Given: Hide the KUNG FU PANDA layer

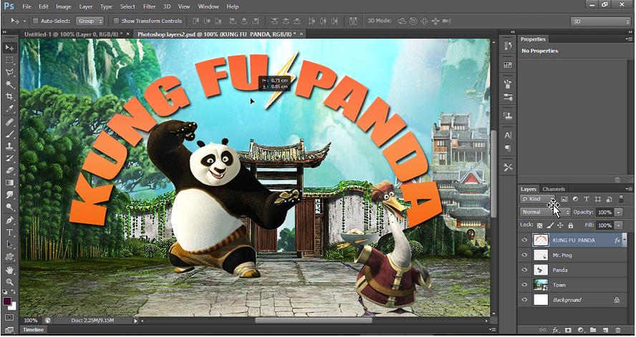Looking at the screenshot, I should click(524, 240).
